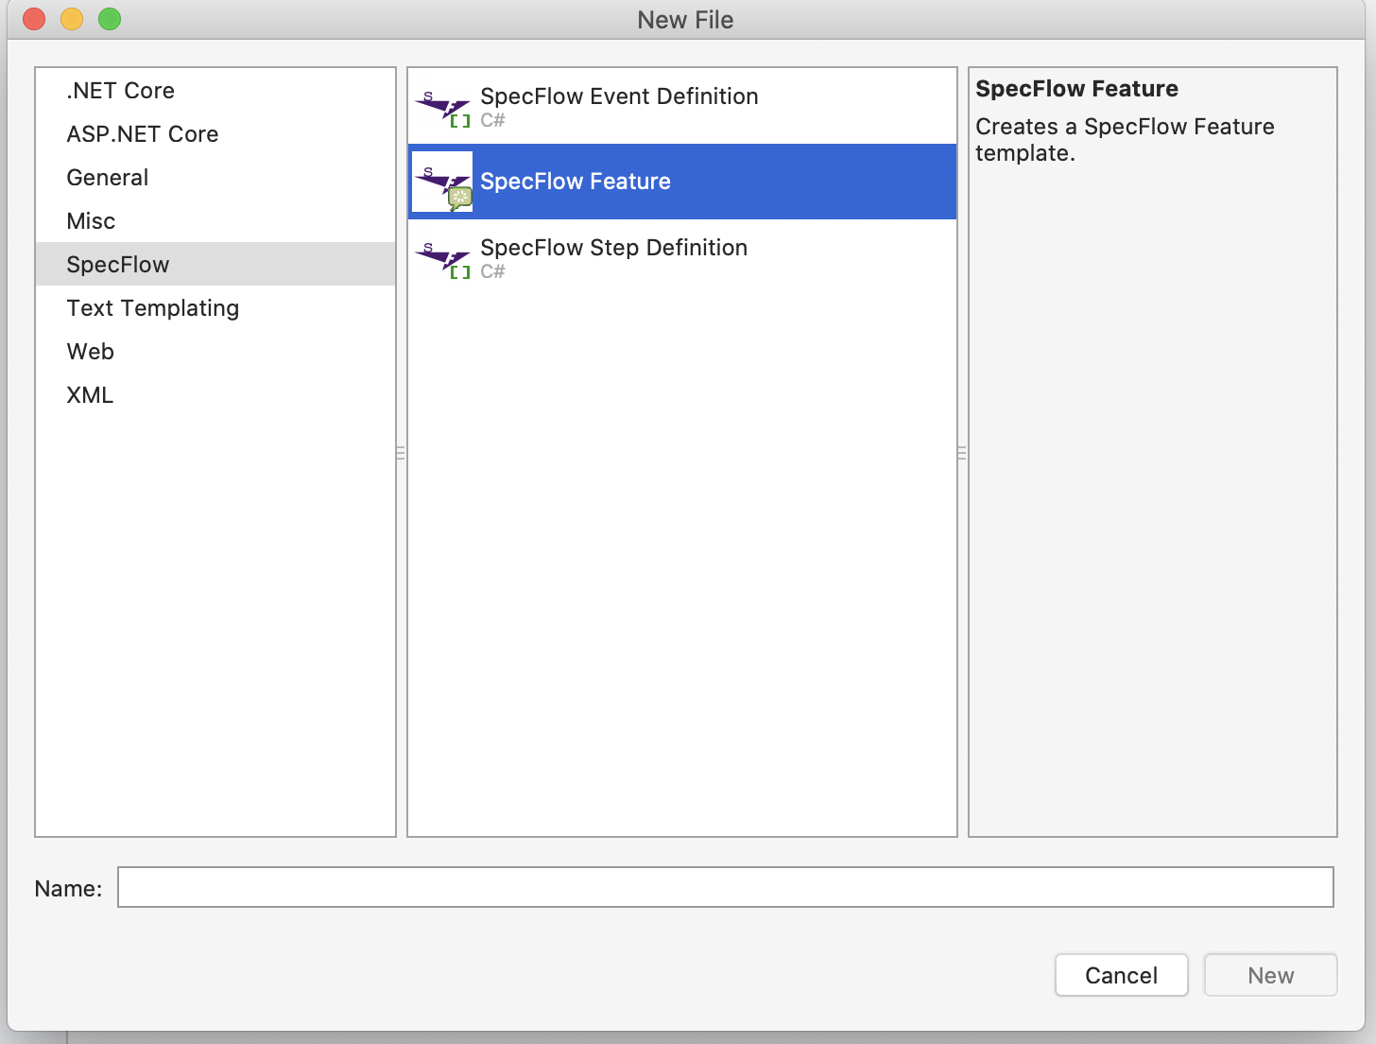The width and height of the screenshot is (1376, 1044).
Task: Open the Text Templating category
Action: point(215,308)
